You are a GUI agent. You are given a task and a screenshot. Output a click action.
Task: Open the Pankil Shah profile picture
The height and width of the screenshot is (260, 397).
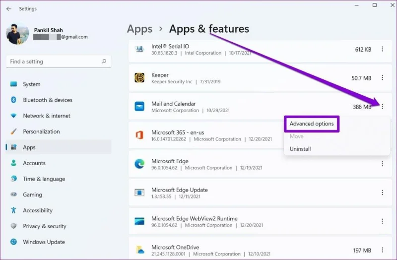pyautogui.click(x=17, y=34)
